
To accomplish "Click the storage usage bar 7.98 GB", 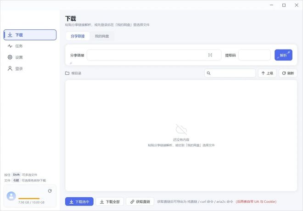I will click(x=29, y=199).
